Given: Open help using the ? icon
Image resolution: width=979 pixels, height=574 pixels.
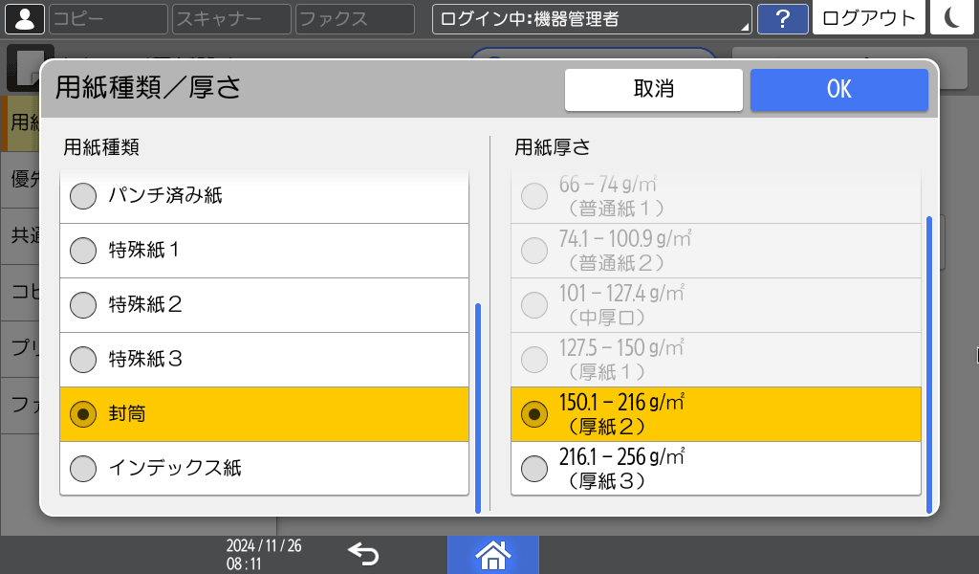Looking at the screenshot, I should 783,18.
